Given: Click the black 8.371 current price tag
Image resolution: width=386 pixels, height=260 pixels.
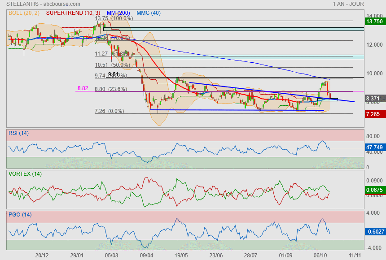Looking at the screenshot, I should [374, 98].
